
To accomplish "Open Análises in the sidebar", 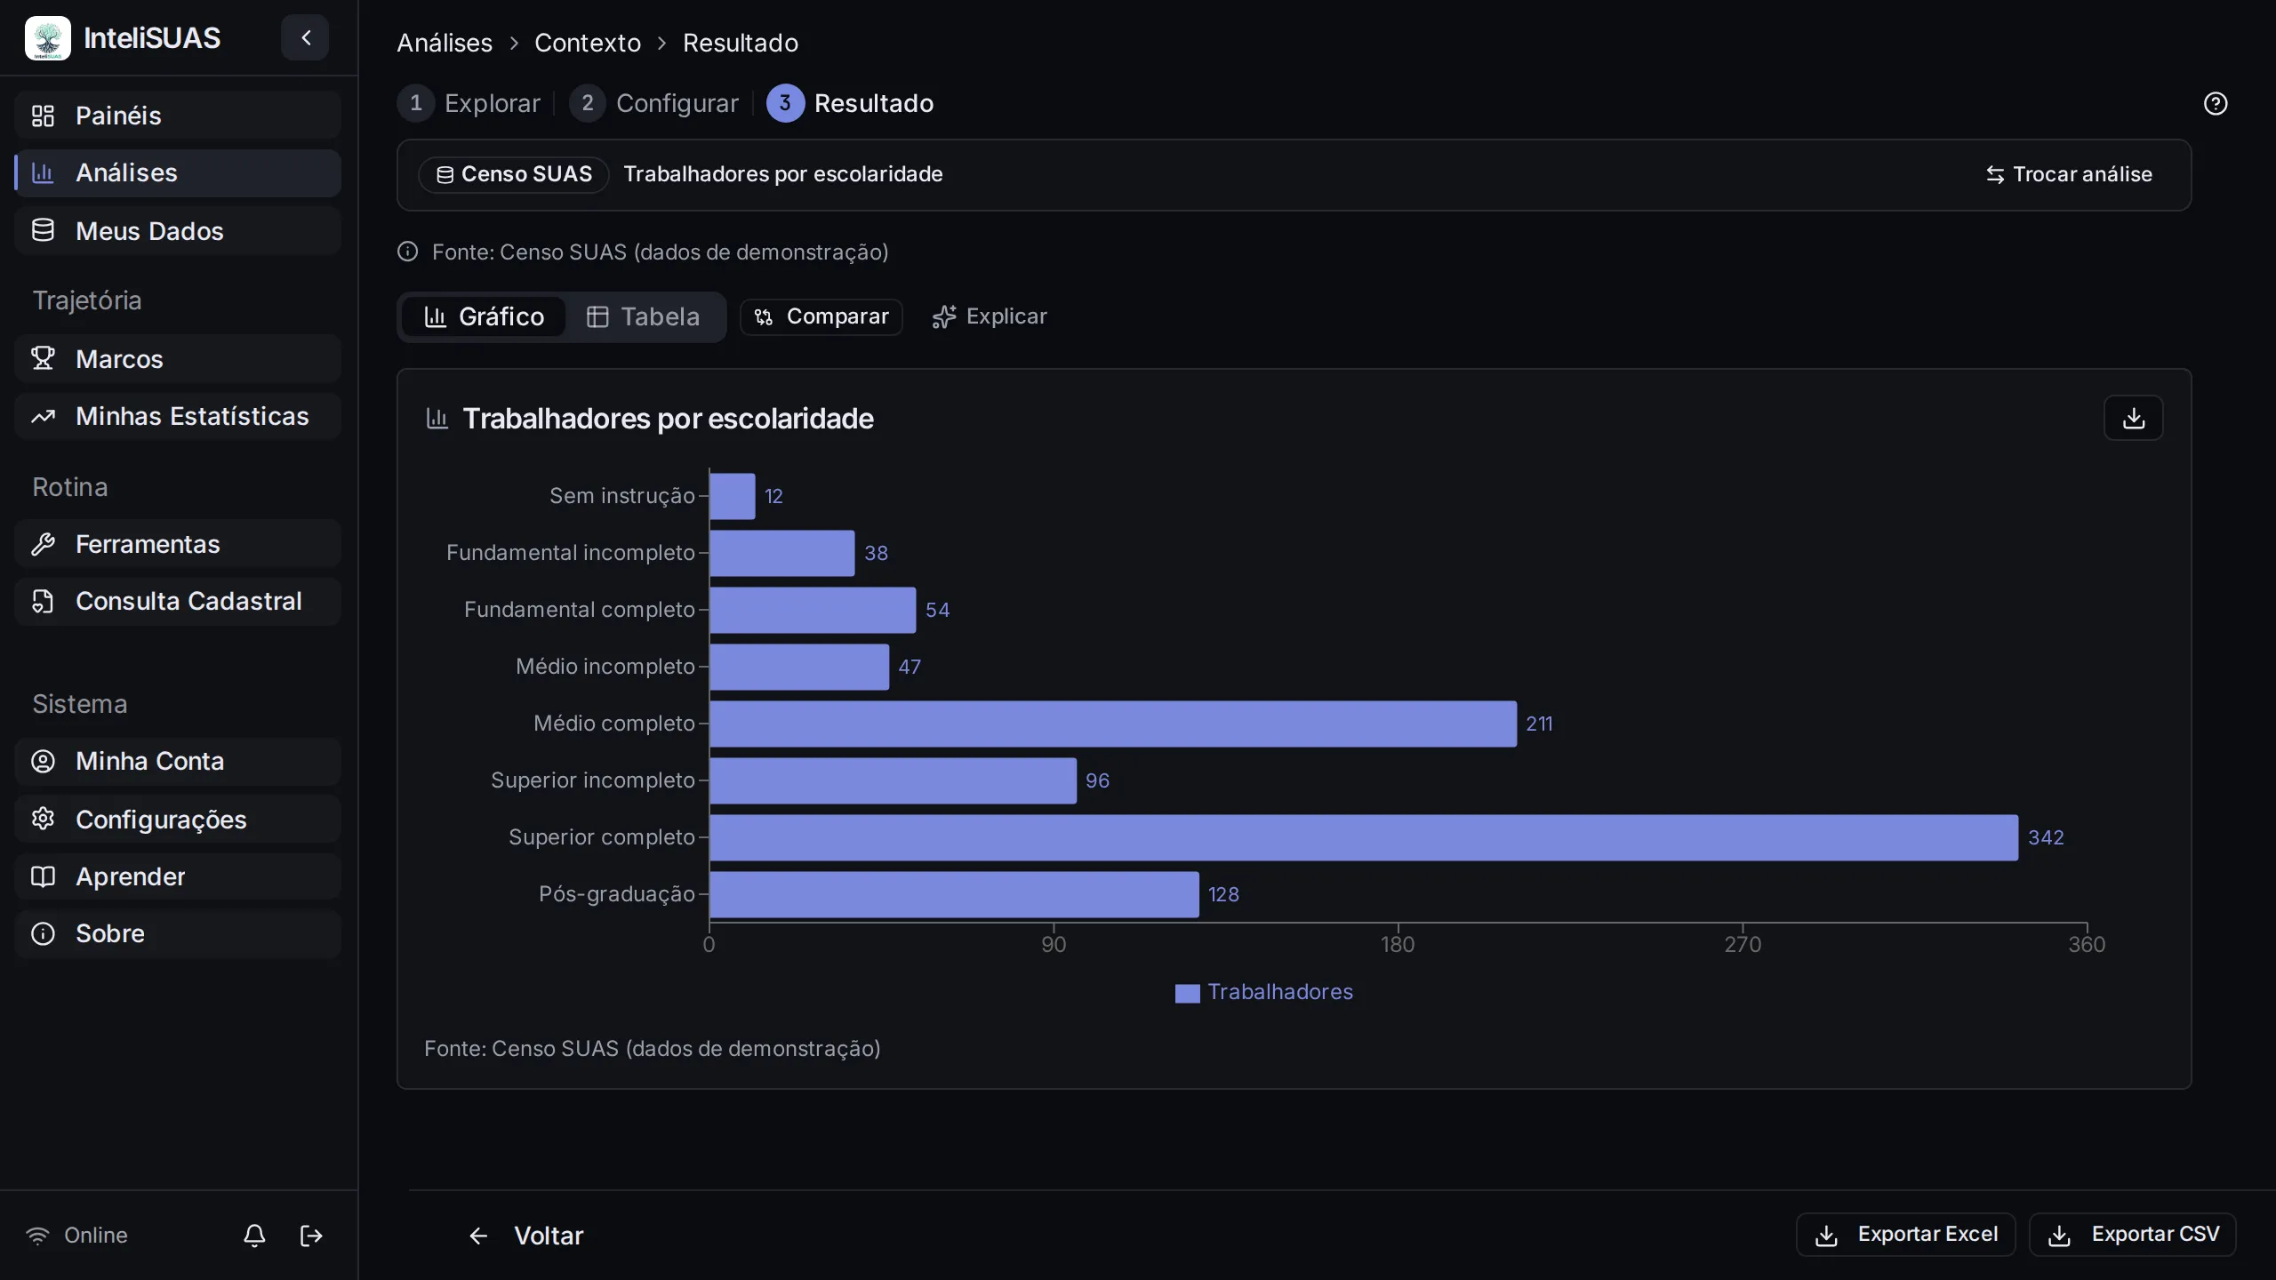I will tap(178, 172).
